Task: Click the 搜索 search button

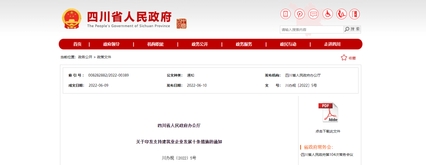Action: tap(352, 29)
